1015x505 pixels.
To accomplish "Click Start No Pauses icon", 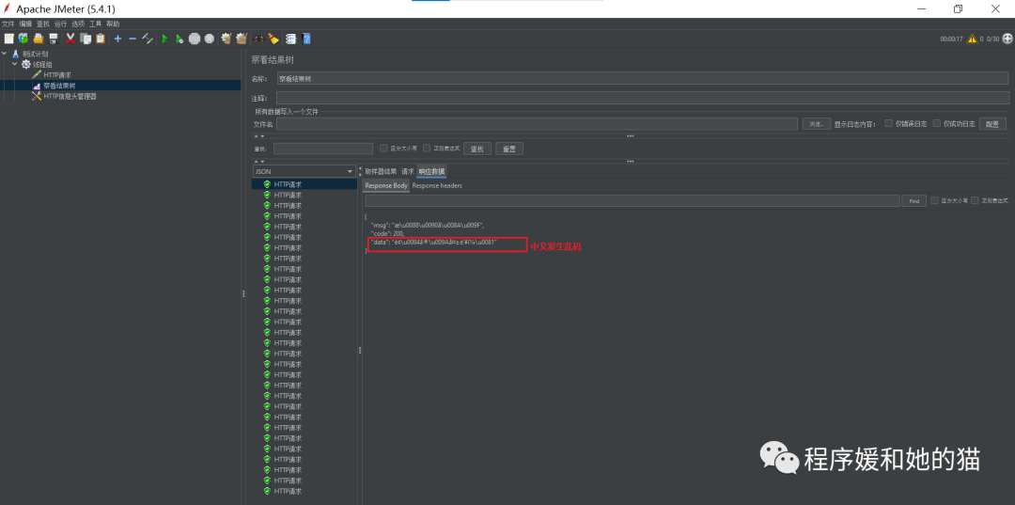I will [x=180, y=39].
